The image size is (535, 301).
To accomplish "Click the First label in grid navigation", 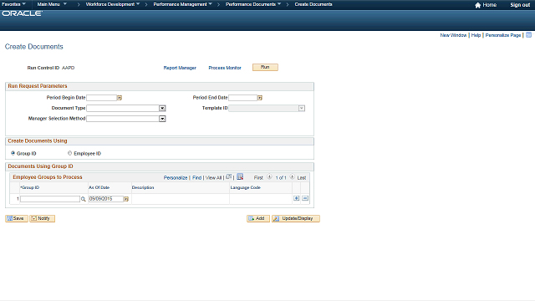I will tap(258, 178).
